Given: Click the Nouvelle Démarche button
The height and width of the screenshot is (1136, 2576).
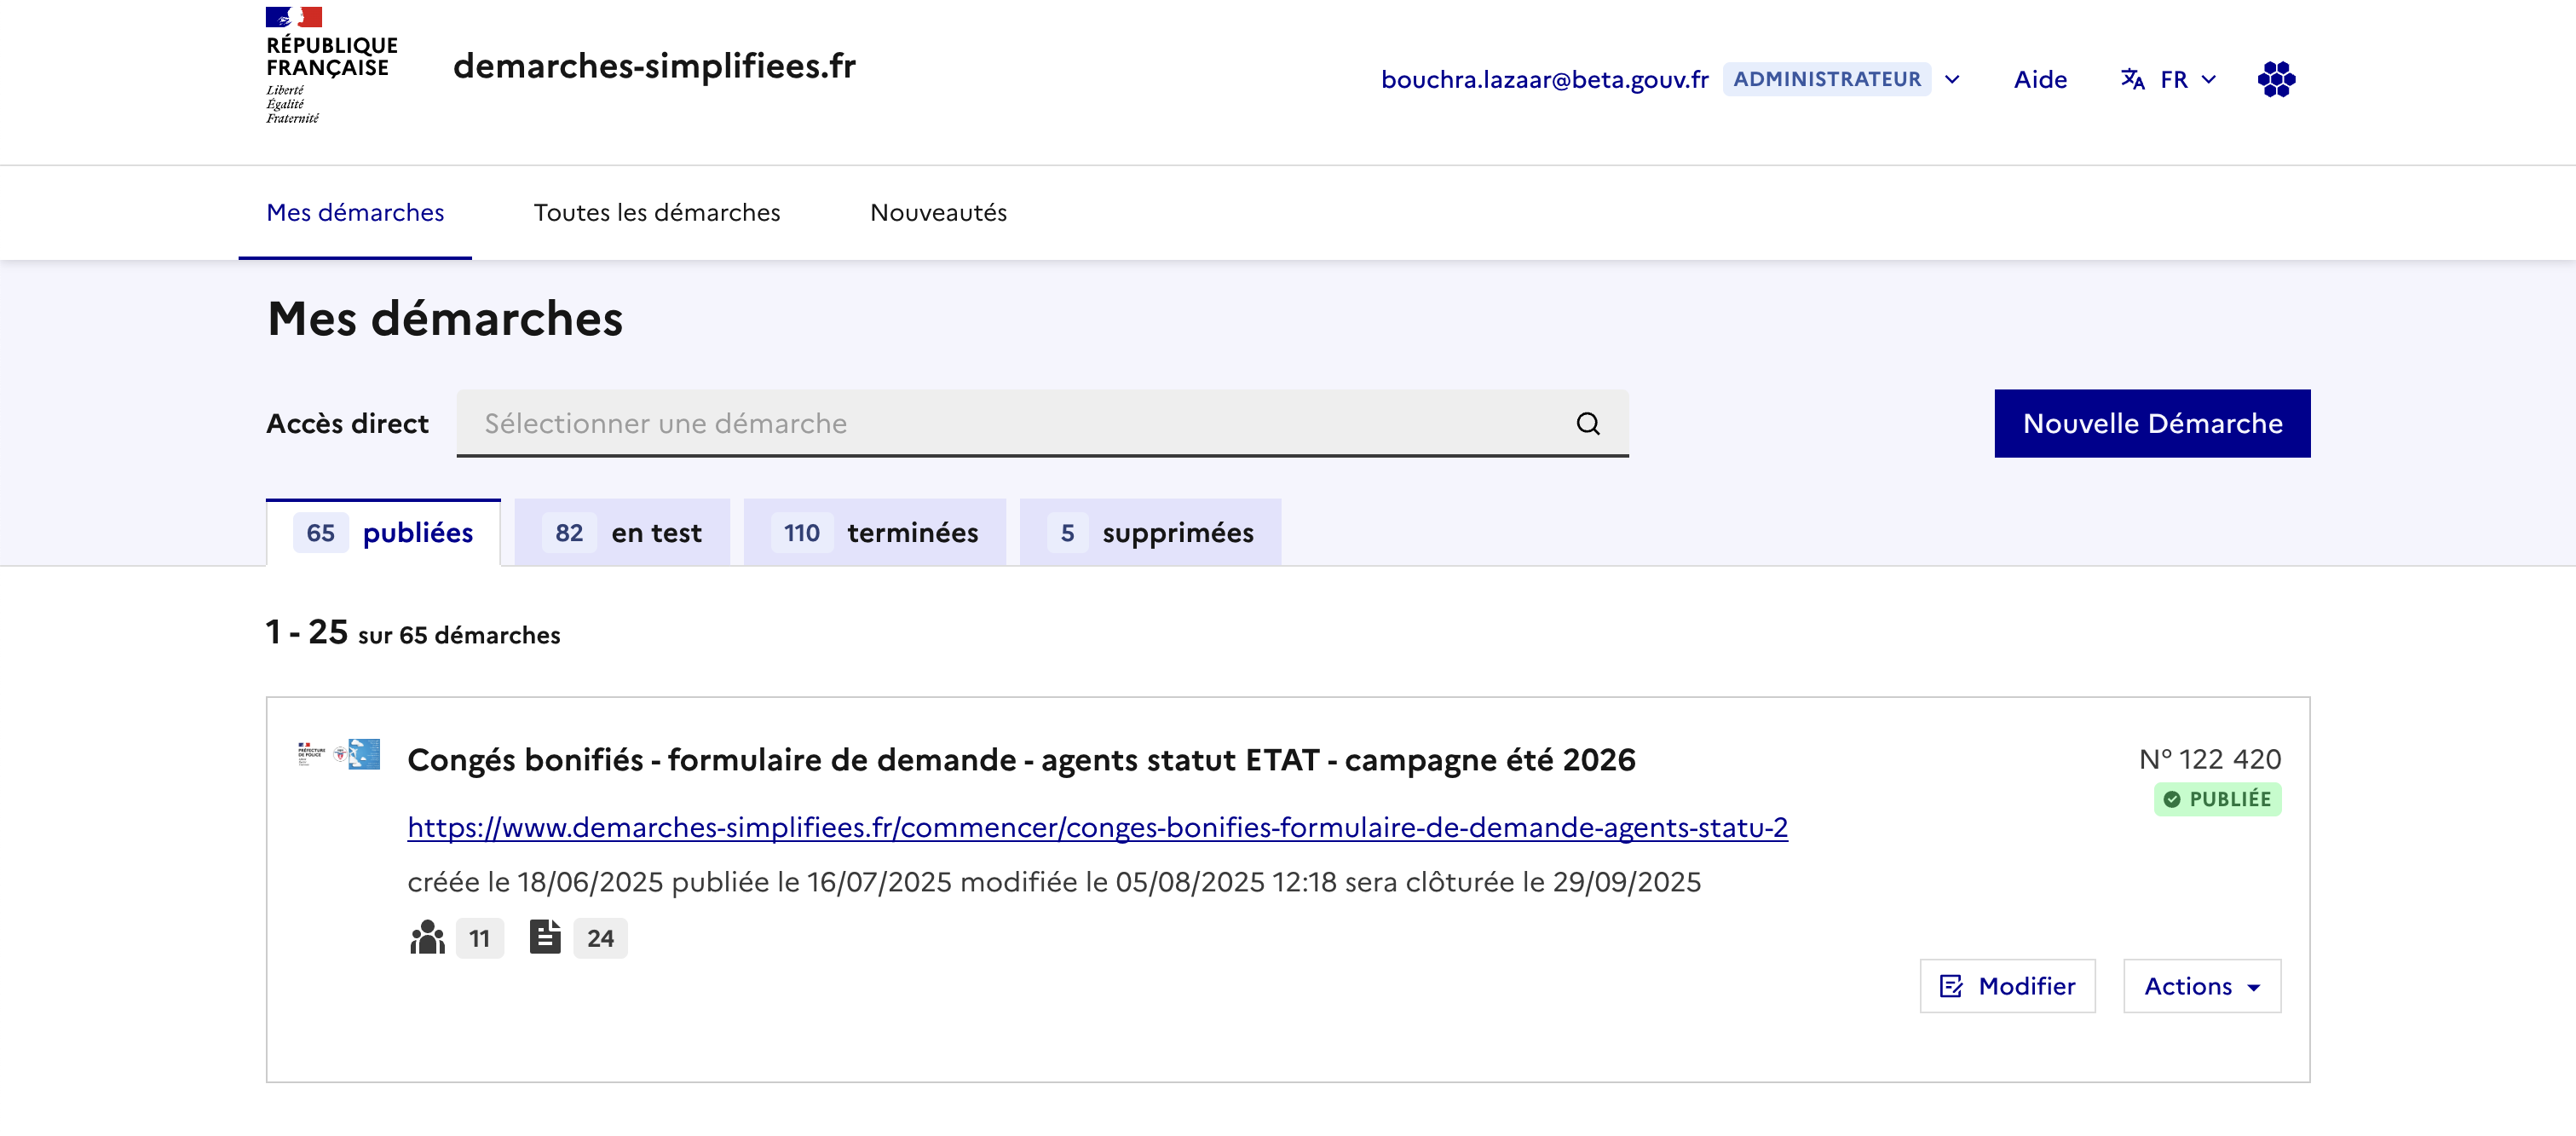Looking at the screenshot, I should pyautogui.click(x=2151, y=423).
